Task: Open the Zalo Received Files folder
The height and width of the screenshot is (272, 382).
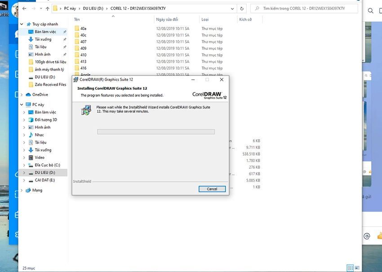Action: coord(50,84)
